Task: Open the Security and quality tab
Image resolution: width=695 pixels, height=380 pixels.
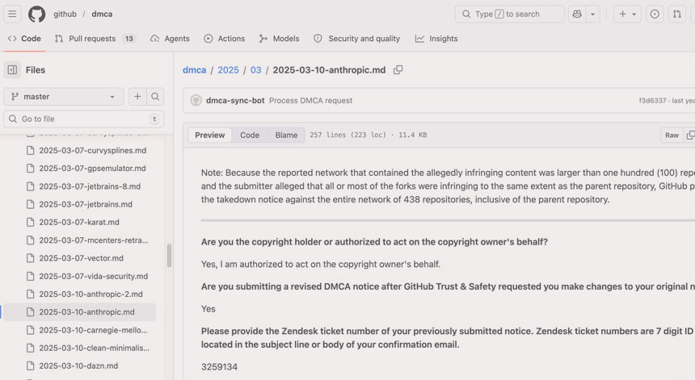Action: [356, 38]
